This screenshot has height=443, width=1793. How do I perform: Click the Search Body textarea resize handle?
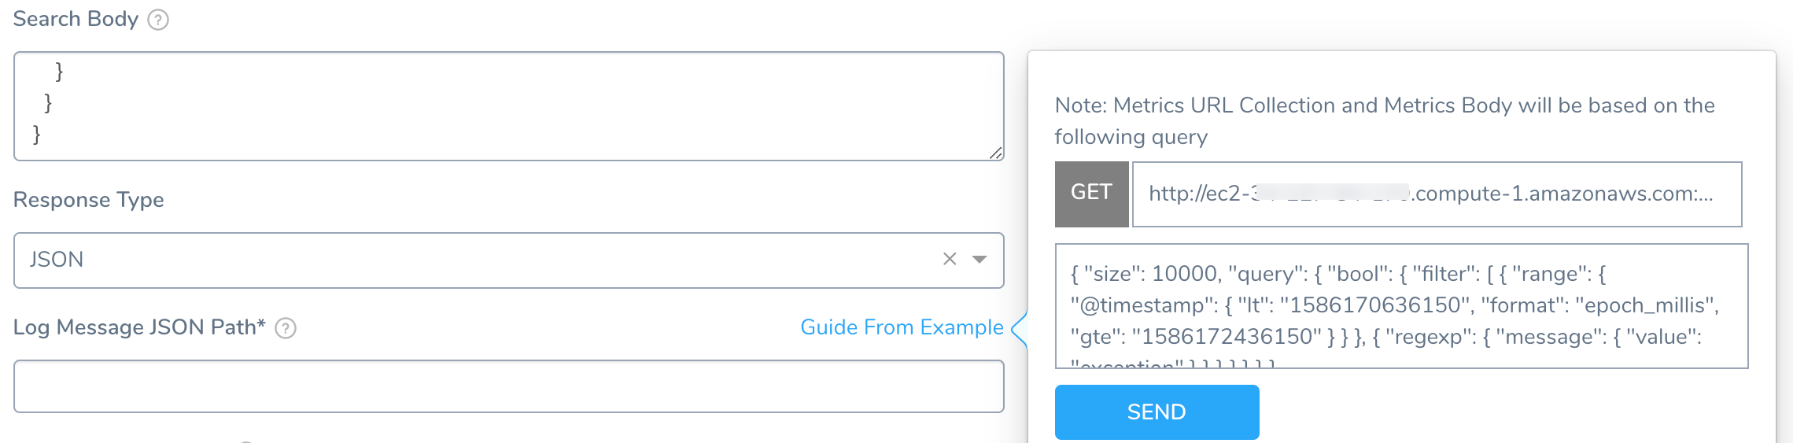(x=996, y=153)
